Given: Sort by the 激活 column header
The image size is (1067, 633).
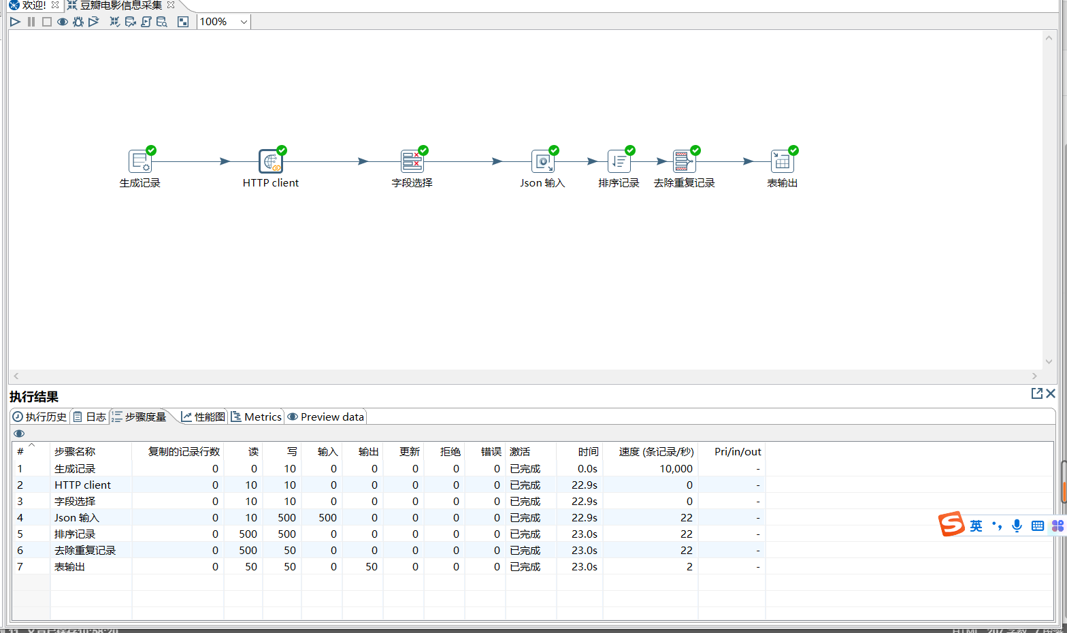Looking at the screenshot, I should [x=531, y=451].
